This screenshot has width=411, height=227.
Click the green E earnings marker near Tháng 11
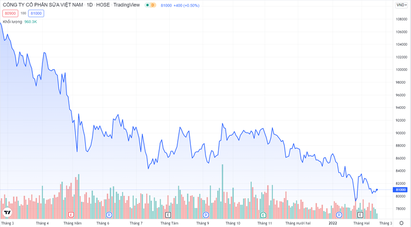point(263,215)
